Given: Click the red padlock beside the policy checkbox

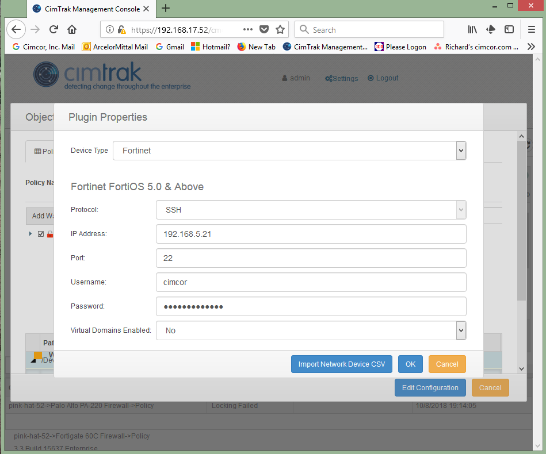Looking at the screenshot, I should click(49, 234).
